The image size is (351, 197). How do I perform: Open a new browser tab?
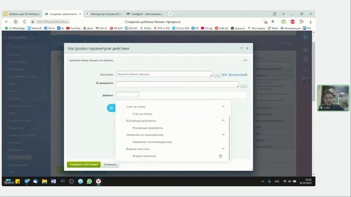click(x=170, y=14)
